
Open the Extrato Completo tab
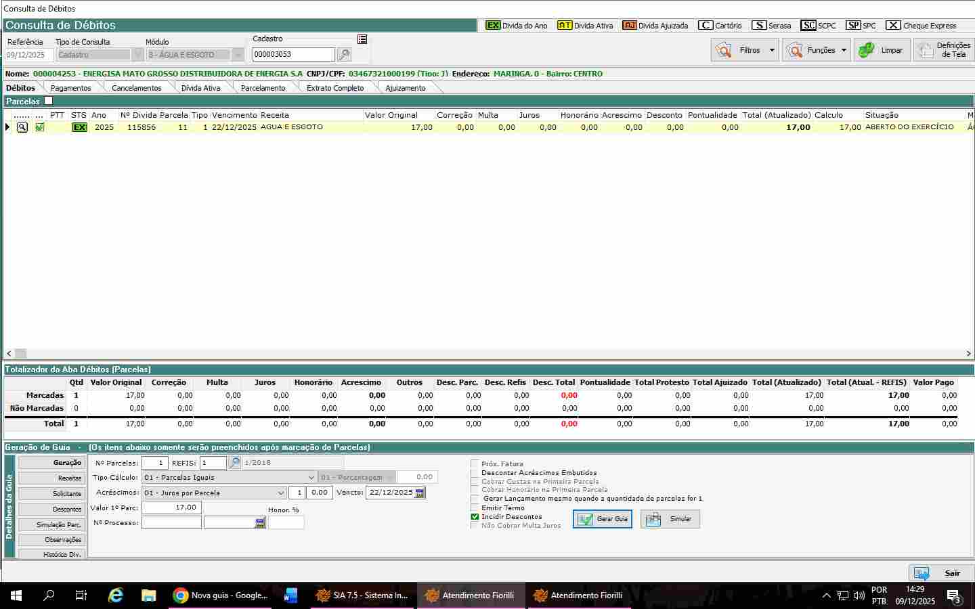point(334,88)
